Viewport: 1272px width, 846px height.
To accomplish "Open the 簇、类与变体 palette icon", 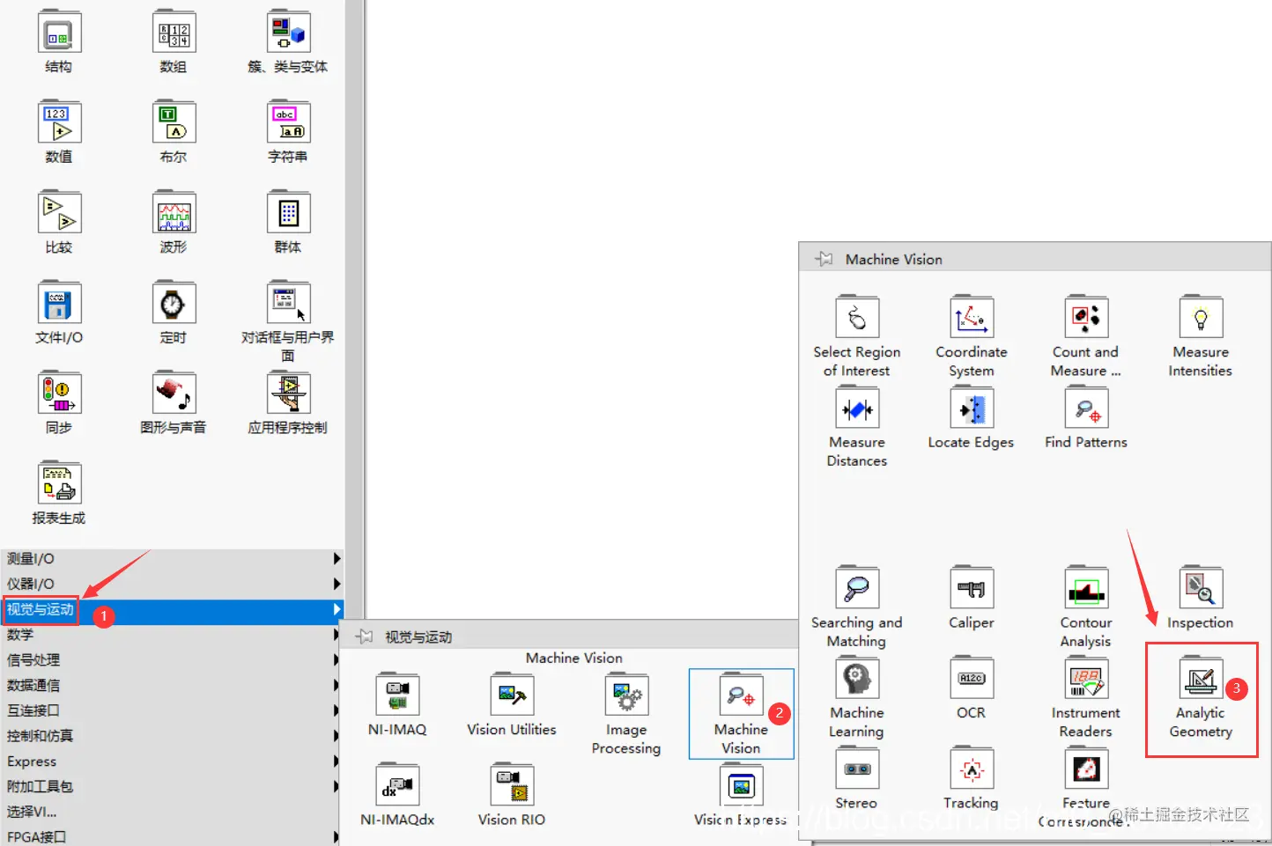I will [x=288, y=33].
